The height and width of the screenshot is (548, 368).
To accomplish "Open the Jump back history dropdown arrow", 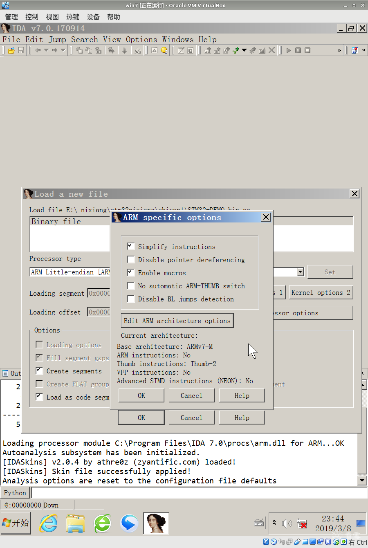I will click(x=46, y=50).
